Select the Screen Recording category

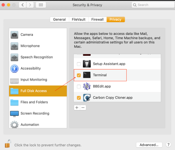pos(38,113)
